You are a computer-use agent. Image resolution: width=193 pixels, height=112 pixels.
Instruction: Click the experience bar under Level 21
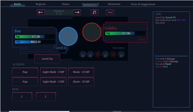[x=44, y=51]
